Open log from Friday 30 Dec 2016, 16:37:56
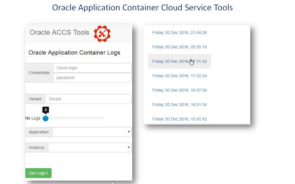The height and width of the screenshot is (184, 295). [x=179, y=90]
